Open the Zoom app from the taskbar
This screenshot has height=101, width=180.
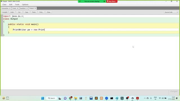click(107, 98)
